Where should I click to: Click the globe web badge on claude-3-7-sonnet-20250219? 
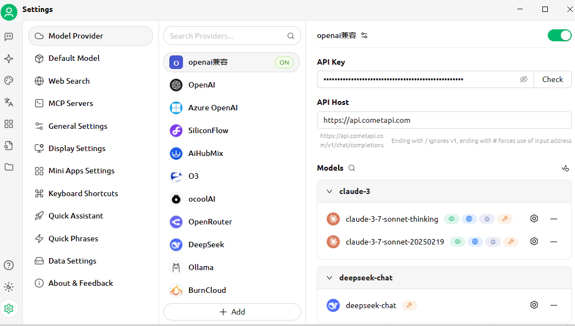(475, 241)
